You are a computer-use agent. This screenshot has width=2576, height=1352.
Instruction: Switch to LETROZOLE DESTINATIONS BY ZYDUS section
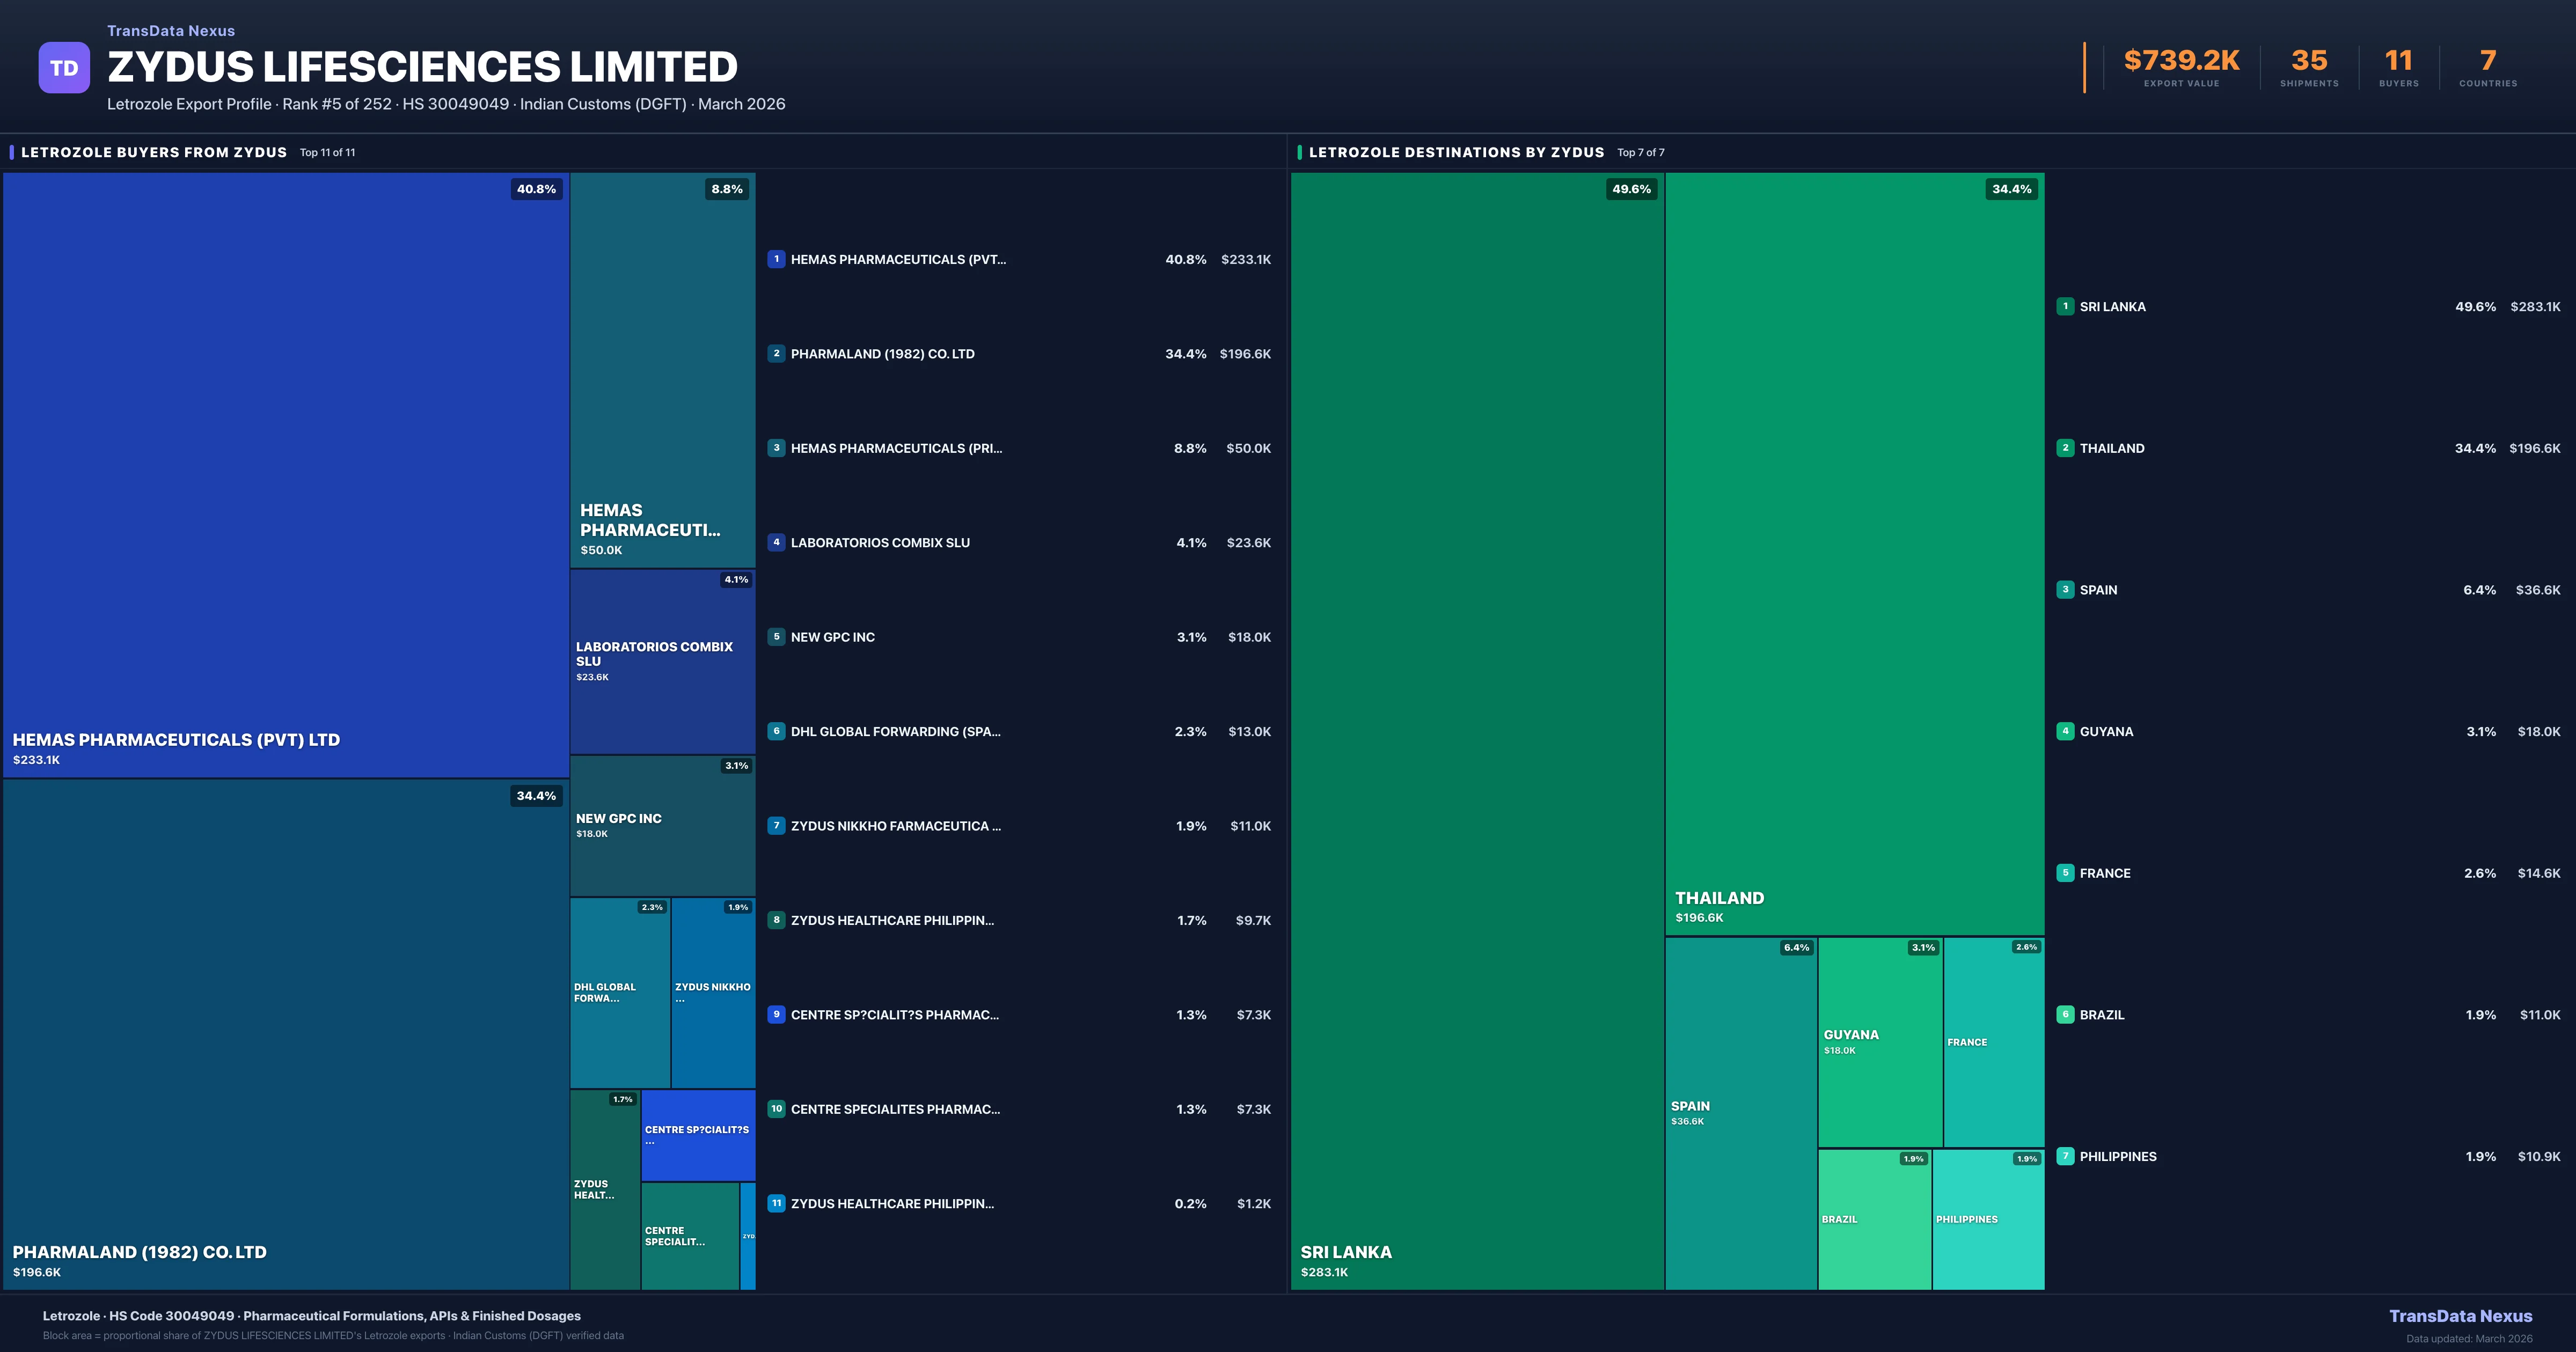[x=1456, y=152]
